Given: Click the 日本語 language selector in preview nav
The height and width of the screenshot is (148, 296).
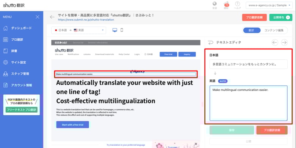Looking at the screenshot, I should tap(148, 54).
